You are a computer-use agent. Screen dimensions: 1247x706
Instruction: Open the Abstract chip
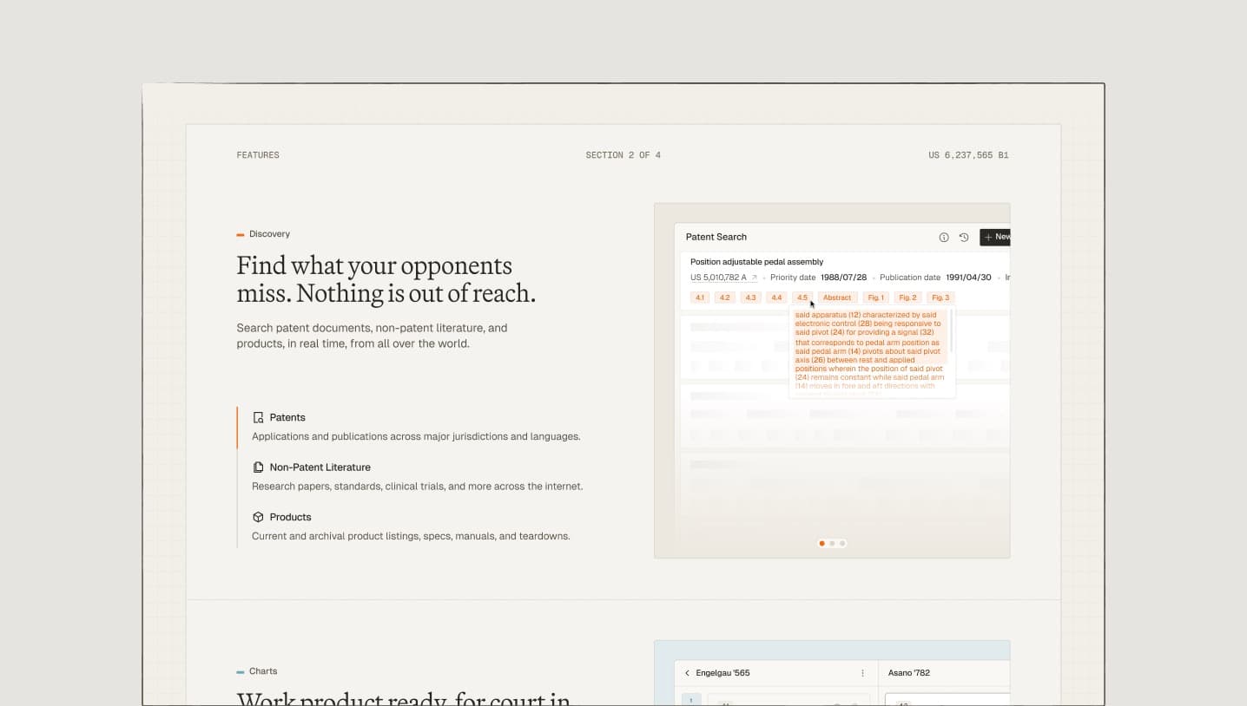[x=837, y=297]
